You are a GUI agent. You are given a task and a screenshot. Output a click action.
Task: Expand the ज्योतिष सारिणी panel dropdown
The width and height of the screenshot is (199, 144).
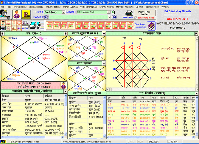point(65,92)
